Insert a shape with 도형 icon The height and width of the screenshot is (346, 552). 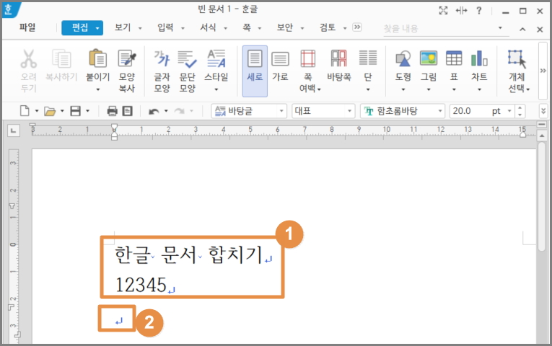(x=403, y=58)
